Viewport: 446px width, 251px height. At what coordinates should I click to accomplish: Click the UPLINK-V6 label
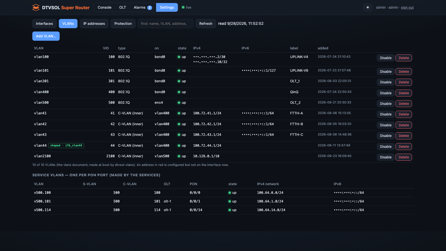point(299,71)
